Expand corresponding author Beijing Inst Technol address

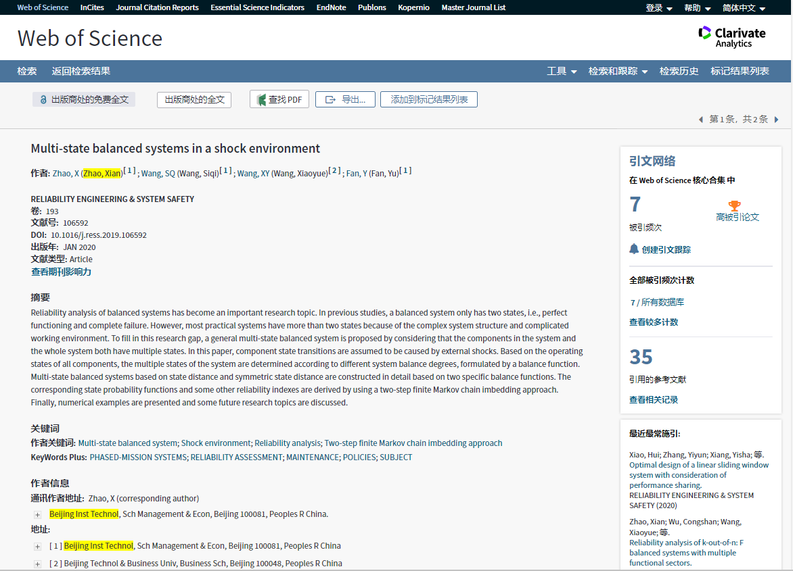(37, 515)
